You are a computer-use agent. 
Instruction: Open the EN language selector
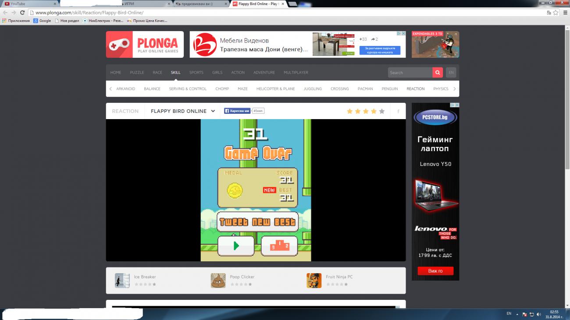(451, 73)
